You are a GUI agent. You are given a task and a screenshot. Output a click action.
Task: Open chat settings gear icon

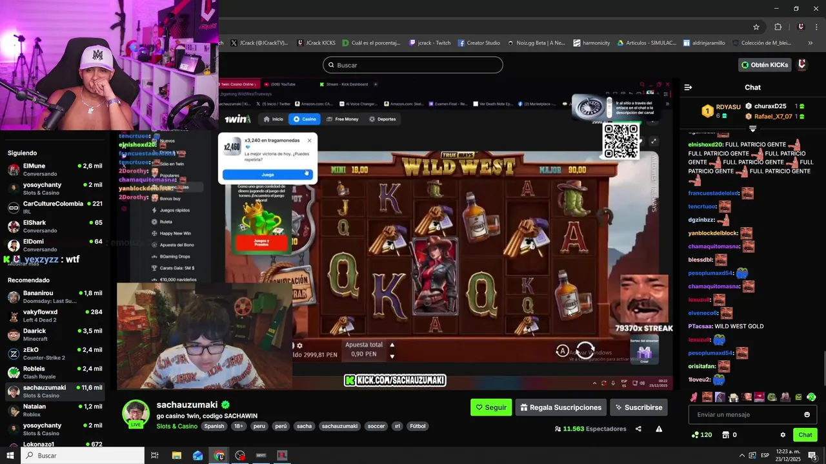(x=783, y=435)
